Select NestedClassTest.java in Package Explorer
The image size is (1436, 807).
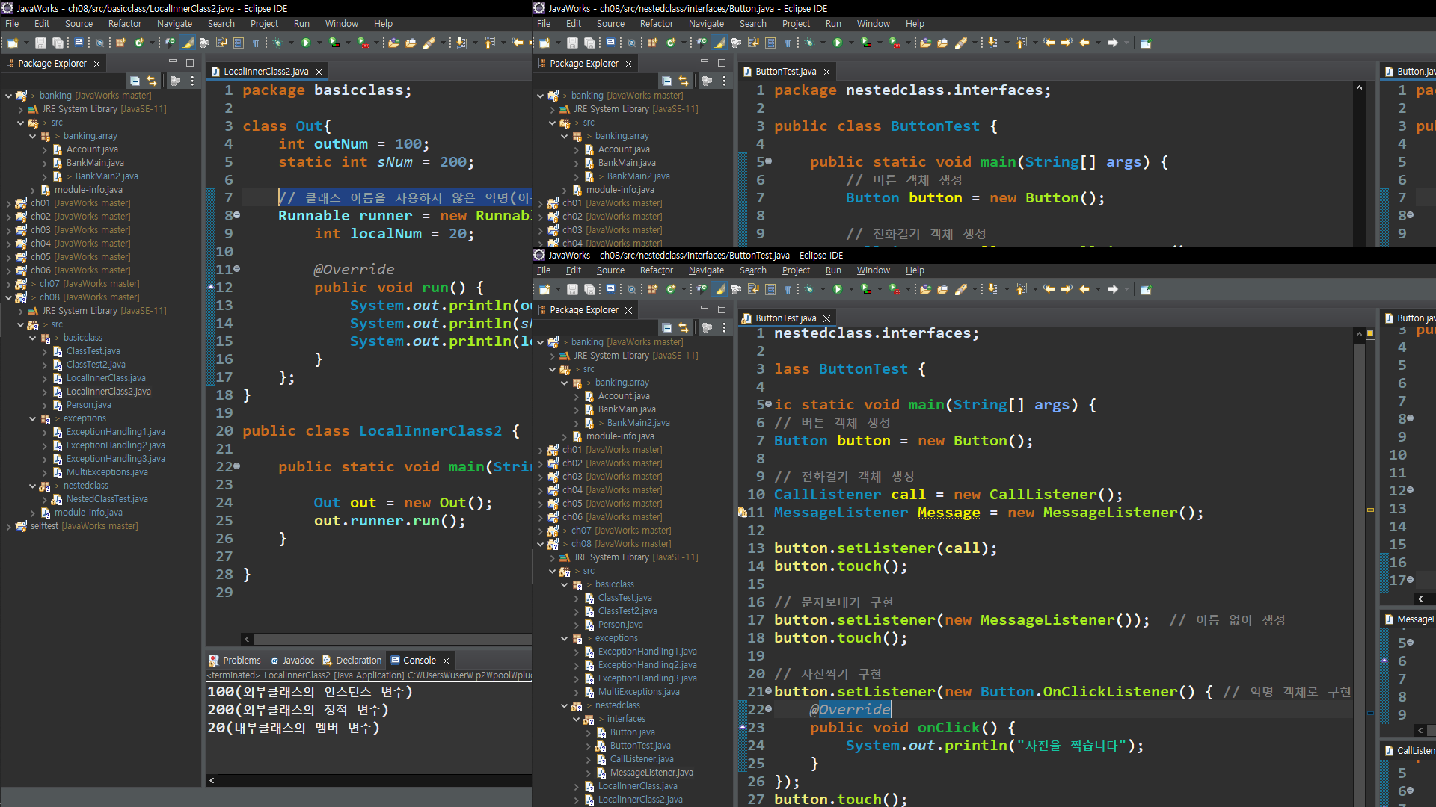[x=107, y=499]
